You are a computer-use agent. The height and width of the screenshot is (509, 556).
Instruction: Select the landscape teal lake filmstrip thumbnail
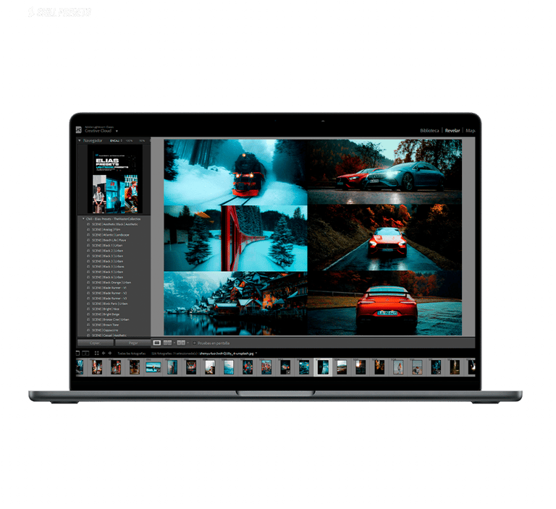click(153, 368)
